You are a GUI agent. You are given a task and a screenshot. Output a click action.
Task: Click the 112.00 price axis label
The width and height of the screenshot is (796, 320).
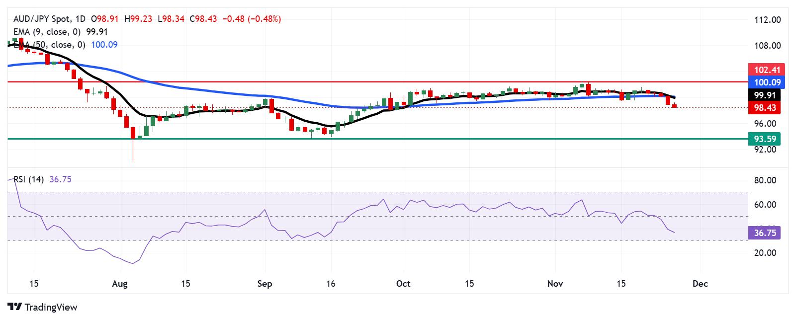point(767,20)
